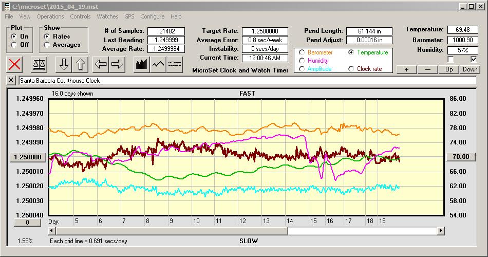Untick the checked box under Humidity
The height and width of the screenshot is (257, 488).
click(x=474, y=59)
